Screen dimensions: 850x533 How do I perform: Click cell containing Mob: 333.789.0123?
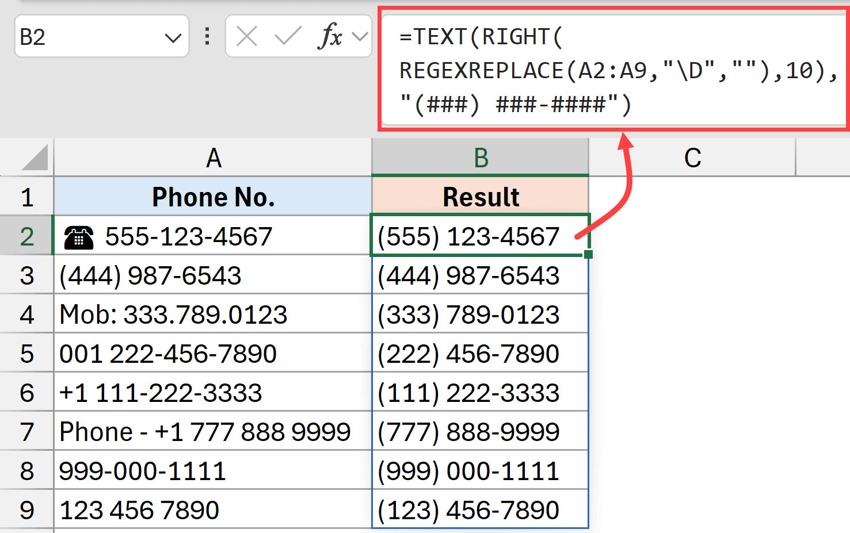coord(213,315)
